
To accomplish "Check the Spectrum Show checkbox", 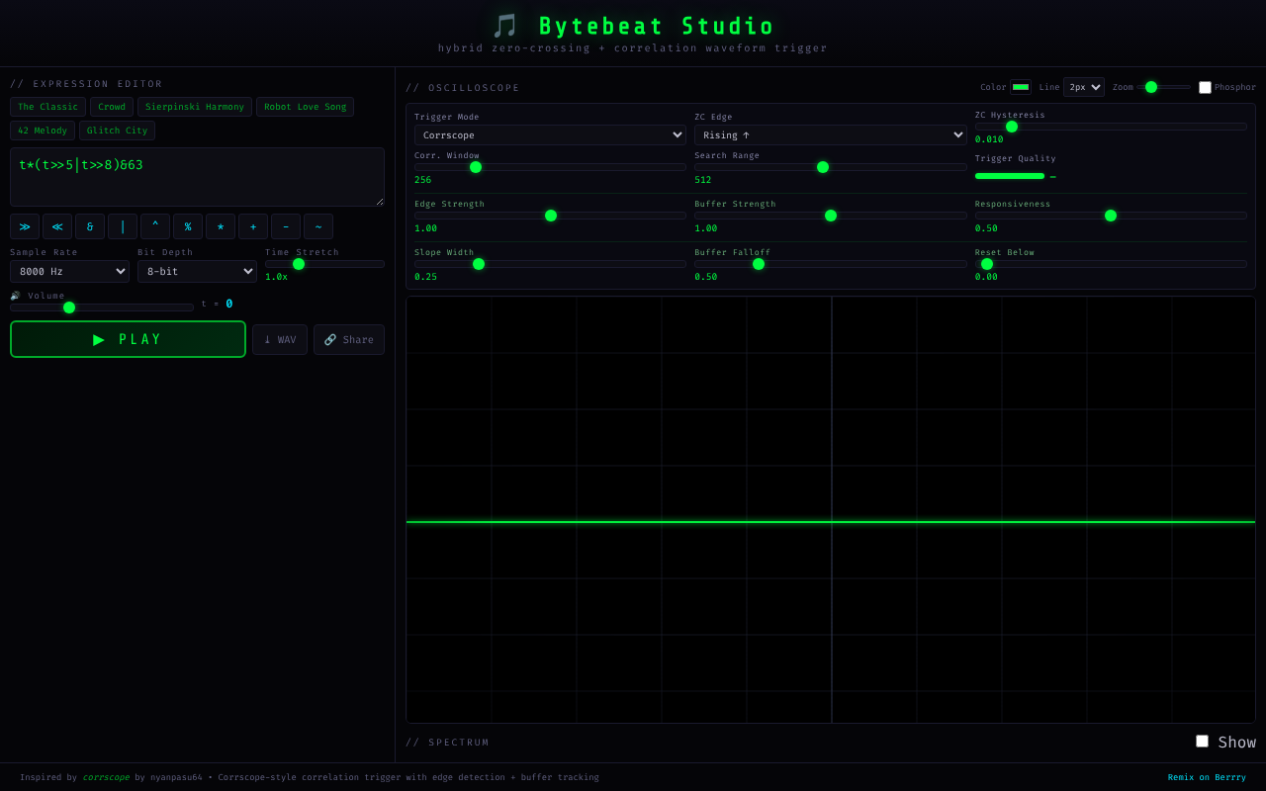I will [x=1202, y=742].
